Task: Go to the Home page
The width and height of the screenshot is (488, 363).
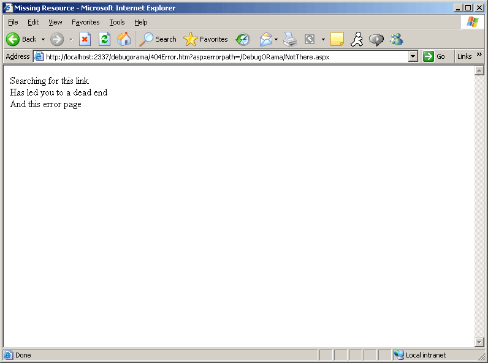Action: 124,39
